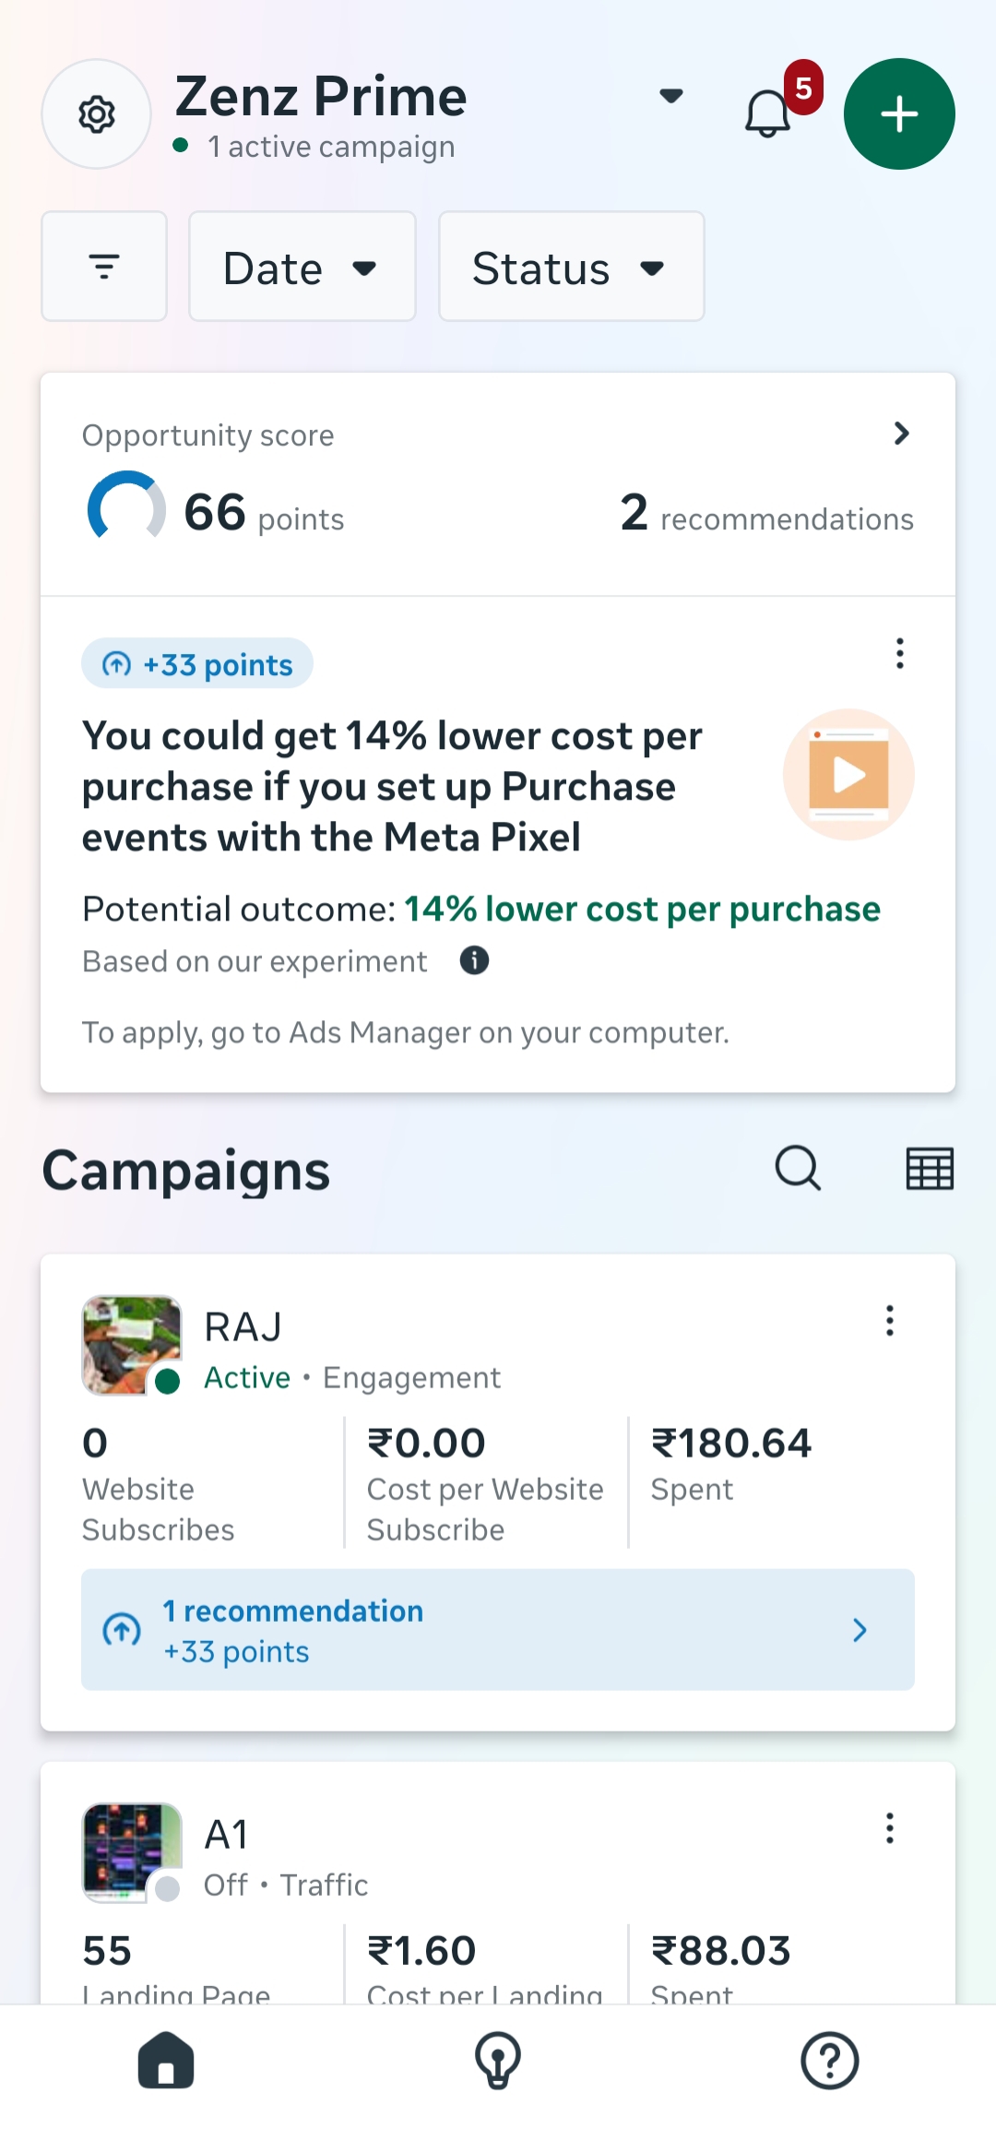Open notifications bell with 5 badge

pyautogui.click(x=768, y=113)
